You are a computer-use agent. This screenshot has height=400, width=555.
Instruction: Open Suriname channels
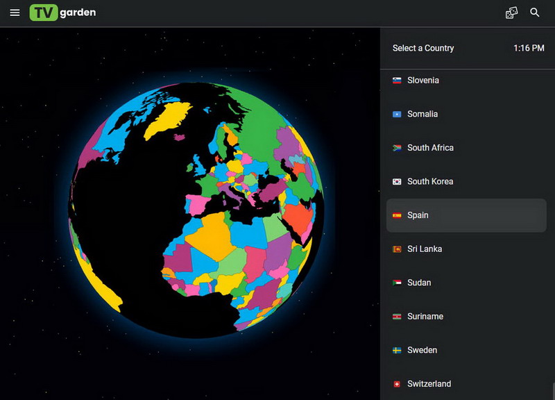click(x=424, y=317)
